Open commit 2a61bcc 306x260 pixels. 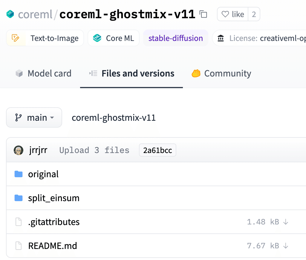coord(157,150)
